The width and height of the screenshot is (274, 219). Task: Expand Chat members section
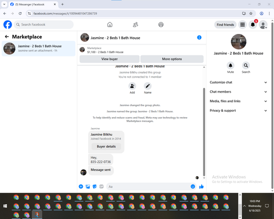pyautogui.click(x=238, y=92)
